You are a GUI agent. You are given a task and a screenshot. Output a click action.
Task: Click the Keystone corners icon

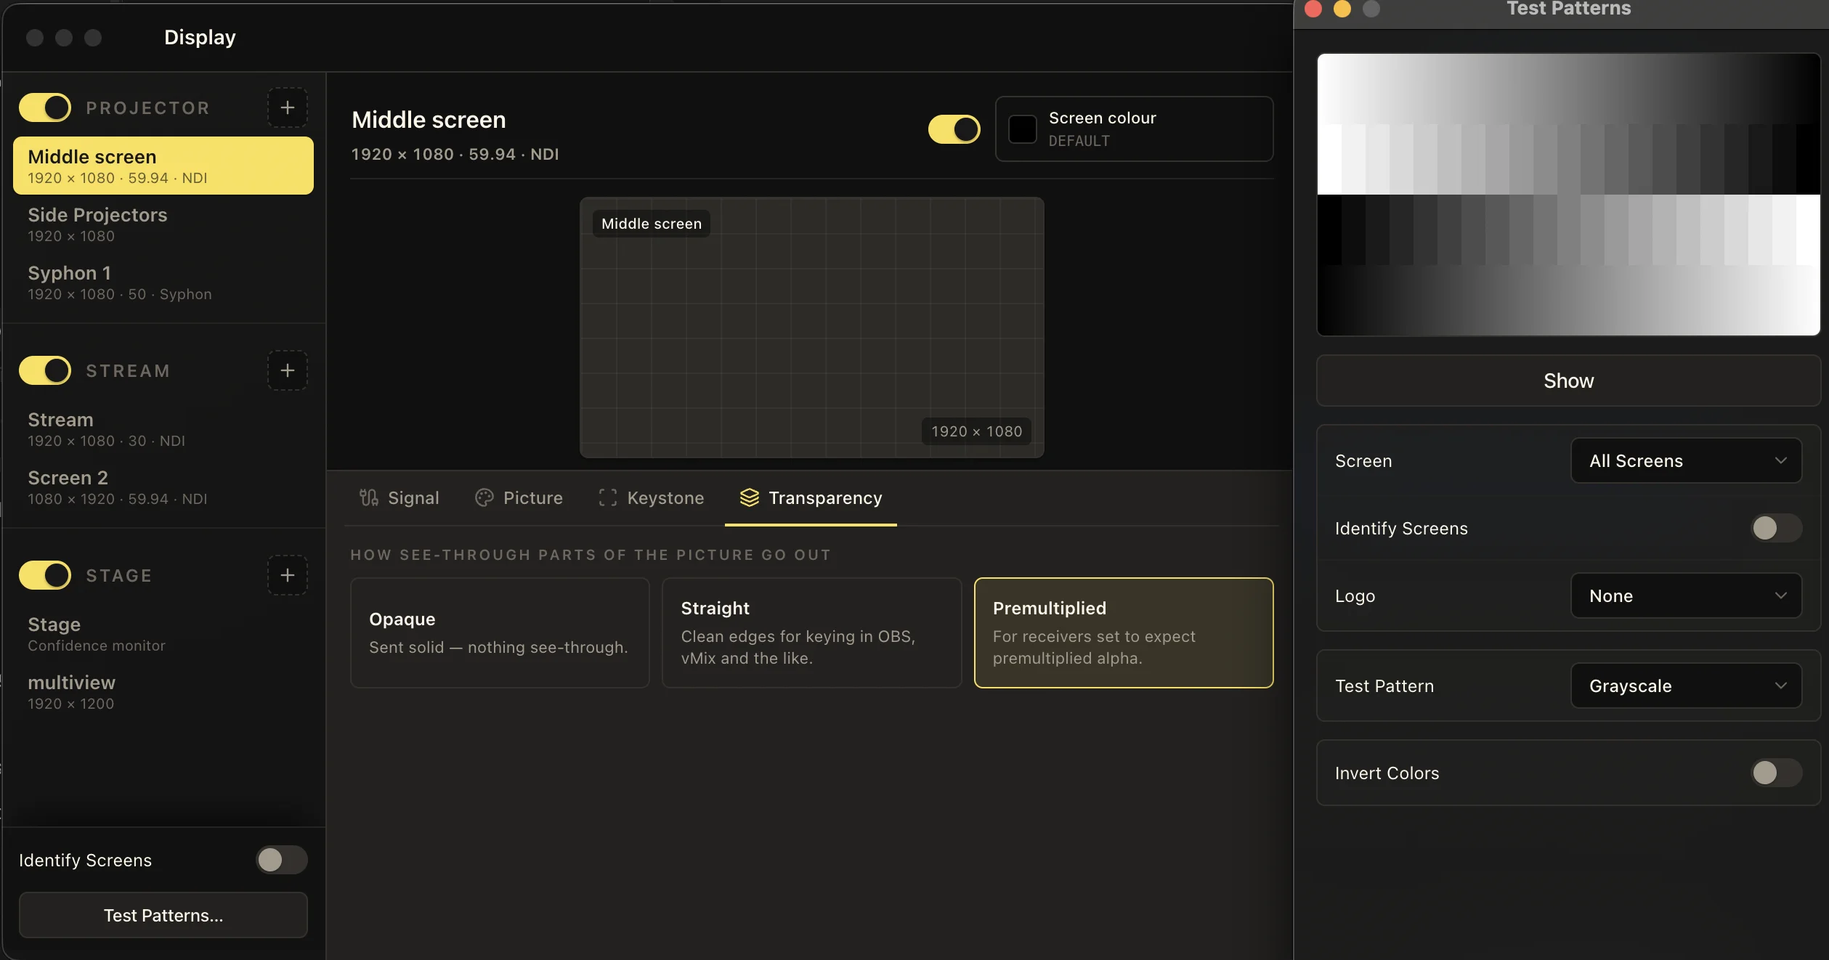click(x=608, y=497)
